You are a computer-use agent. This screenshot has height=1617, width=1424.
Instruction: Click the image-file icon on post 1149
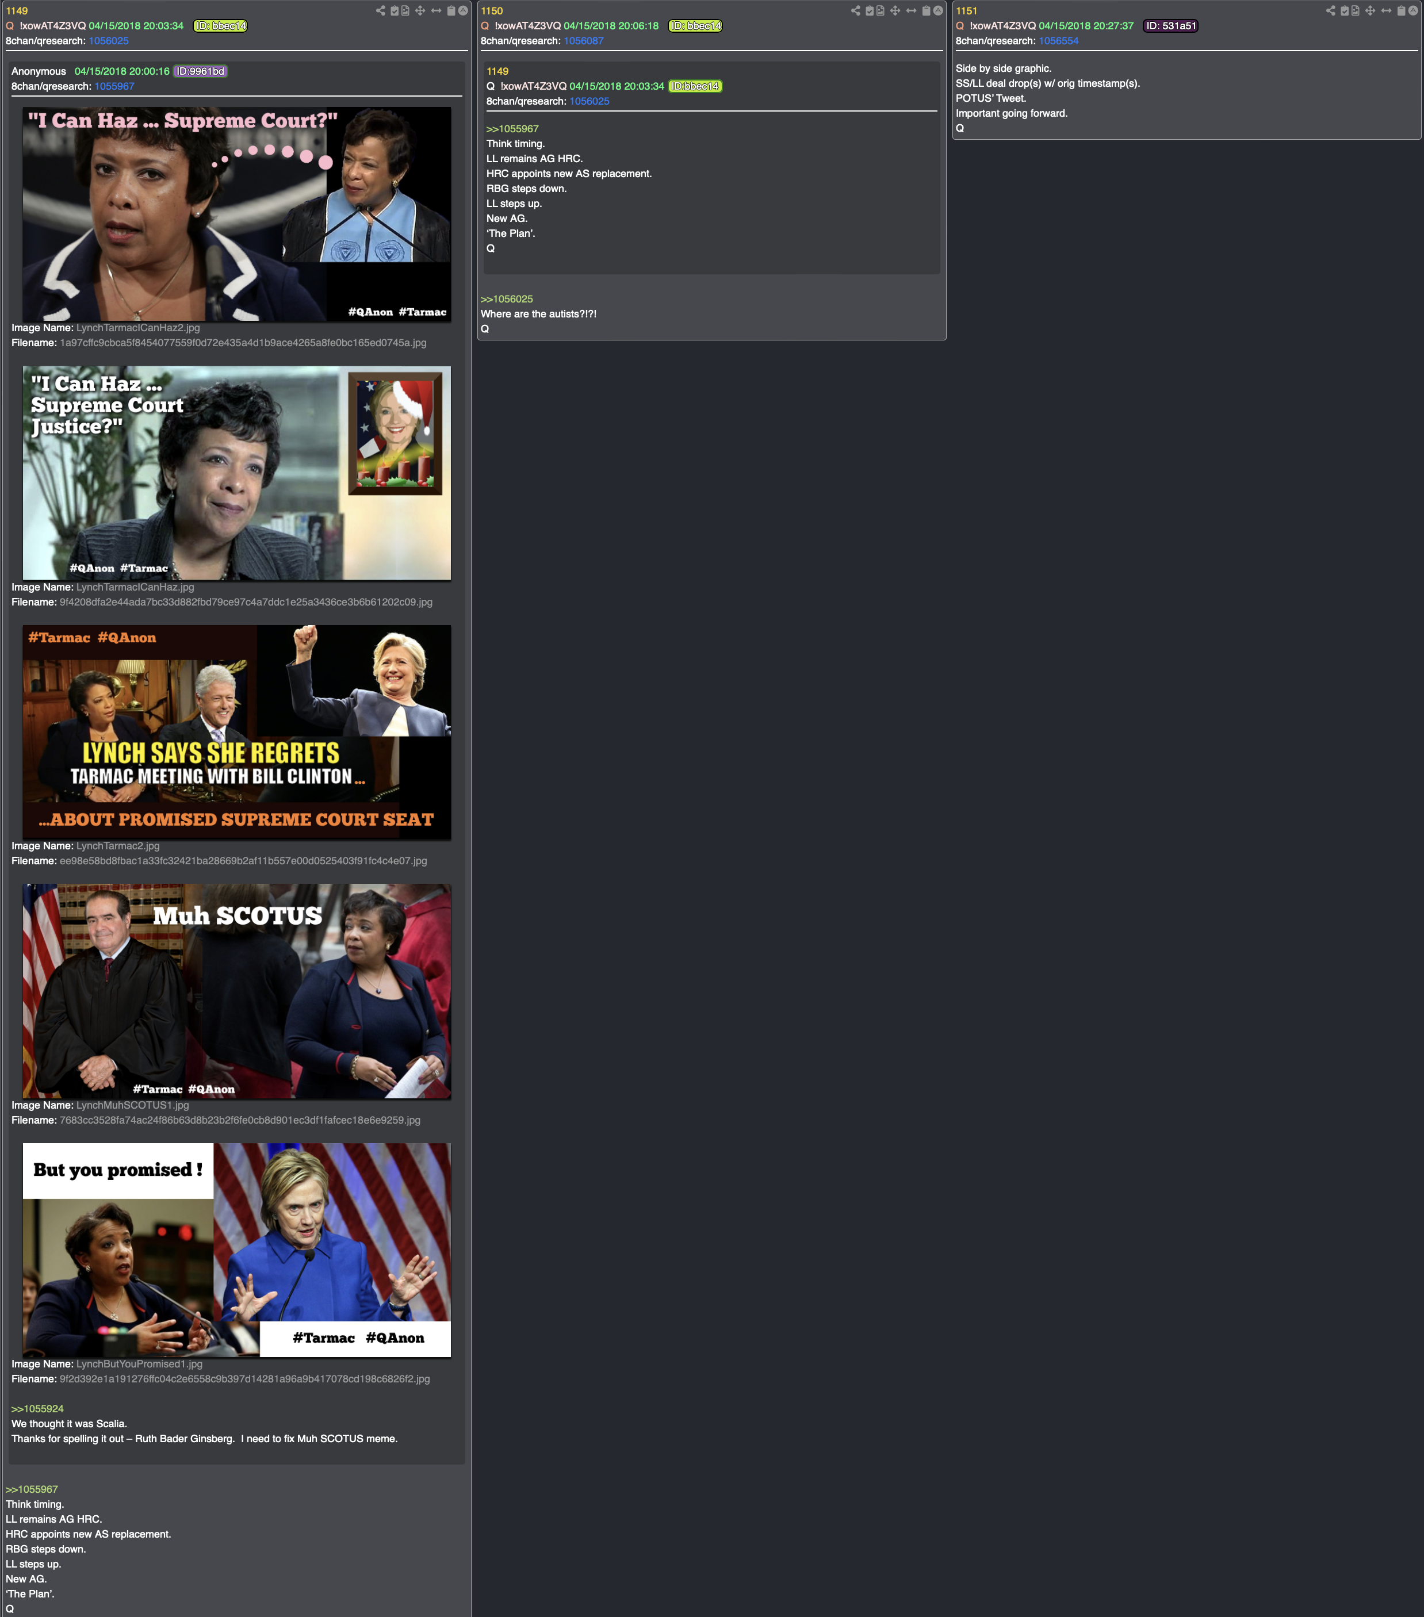click(x=405, y=10)
